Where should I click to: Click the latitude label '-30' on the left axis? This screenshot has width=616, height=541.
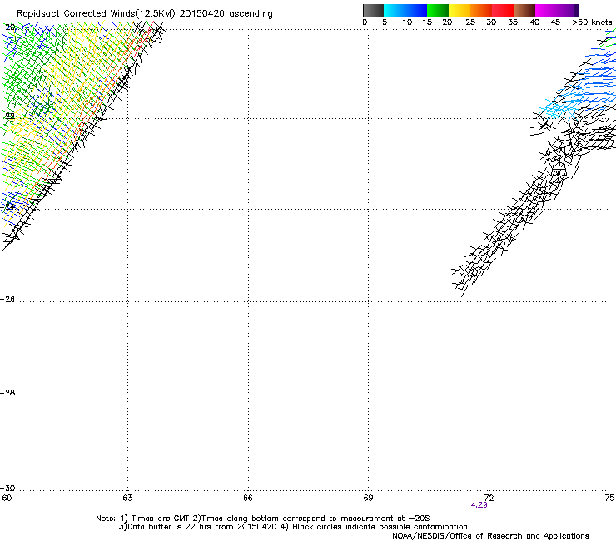pyautogui.click(x=7, y=488)
